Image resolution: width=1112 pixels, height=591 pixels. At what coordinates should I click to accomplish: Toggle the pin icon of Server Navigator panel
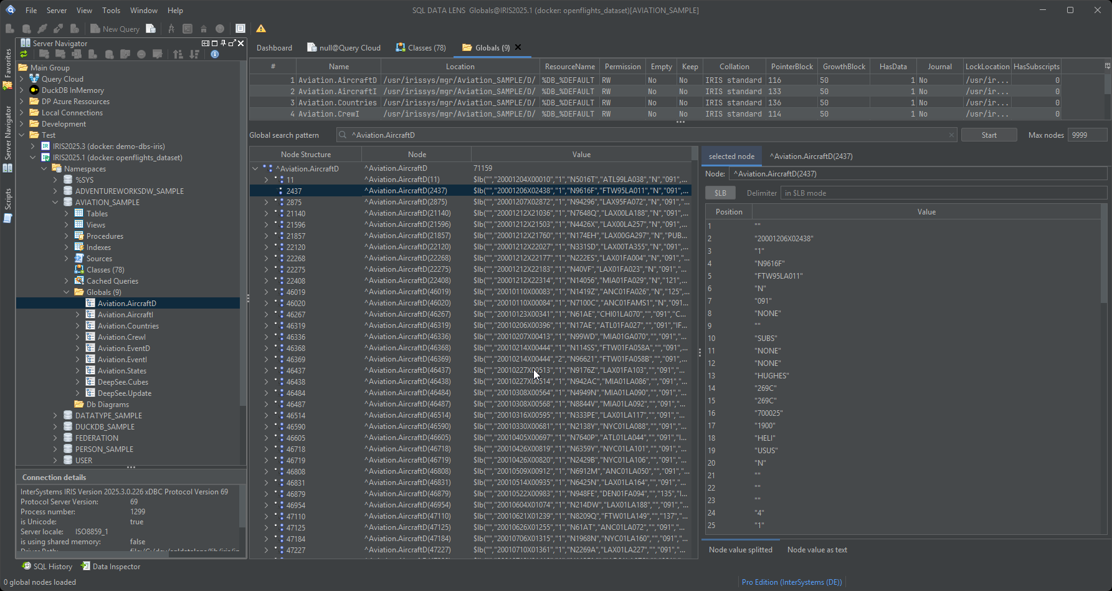223,43
